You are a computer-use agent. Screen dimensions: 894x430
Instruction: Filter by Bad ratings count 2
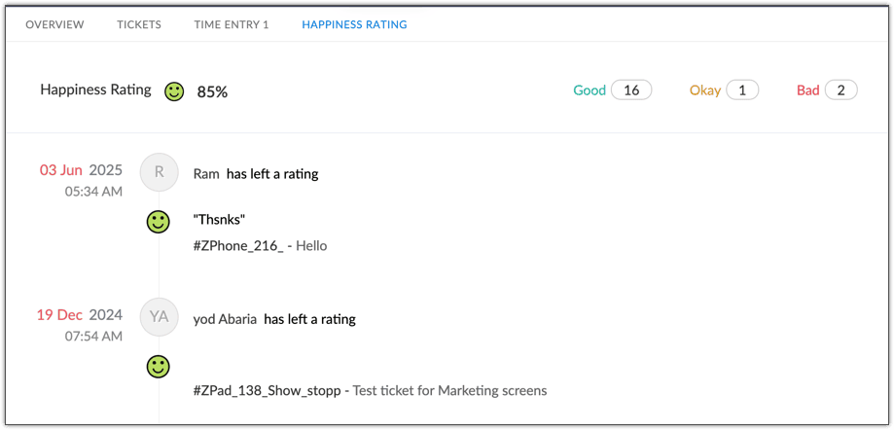click(x=840, y=90)
